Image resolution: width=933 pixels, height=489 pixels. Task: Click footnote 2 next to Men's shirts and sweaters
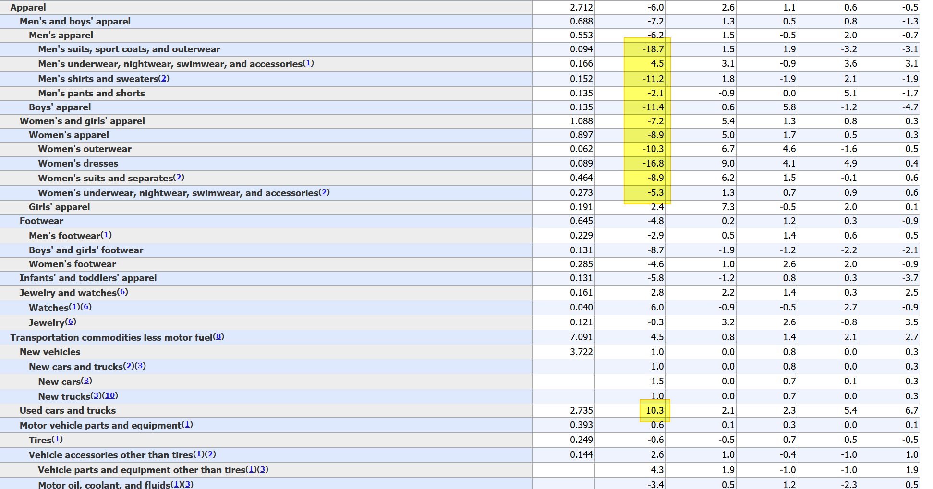click(164, 78)
